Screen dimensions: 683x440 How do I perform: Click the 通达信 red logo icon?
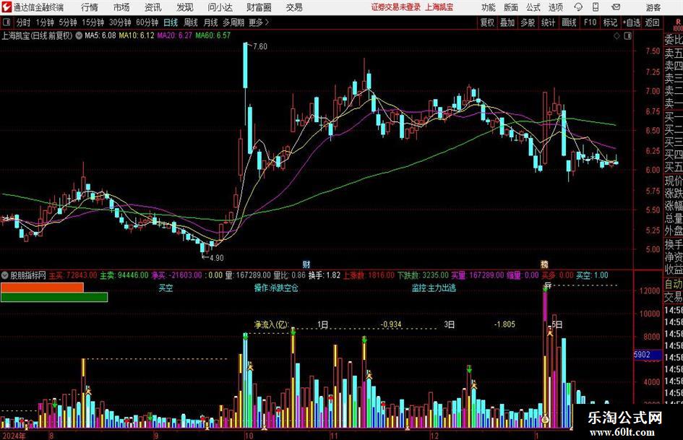[x=7, y=7]
